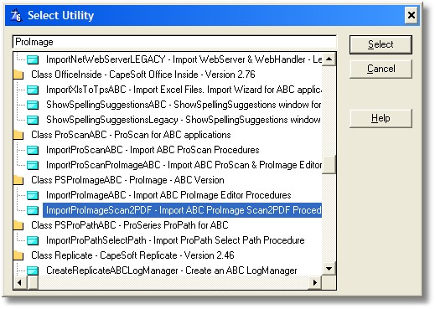Click the Select button
435x309 pixels.
pyautogui.click(x=381, y=44)
